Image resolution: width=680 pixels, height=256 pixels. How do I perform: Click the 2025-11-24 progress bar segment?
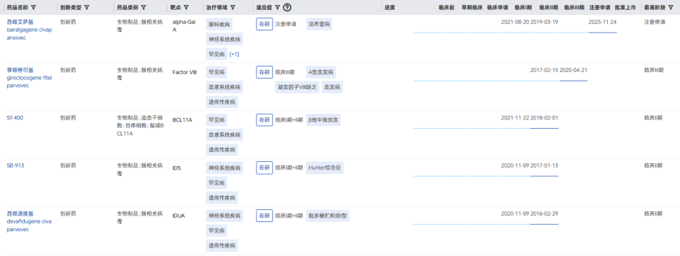602,33
